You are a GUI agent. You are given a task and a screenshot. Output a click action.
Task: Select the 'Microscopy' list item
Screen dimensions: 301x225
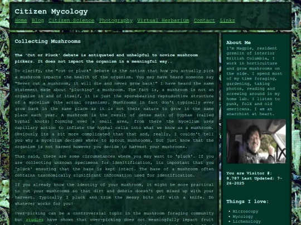click(x=245, y=212)
